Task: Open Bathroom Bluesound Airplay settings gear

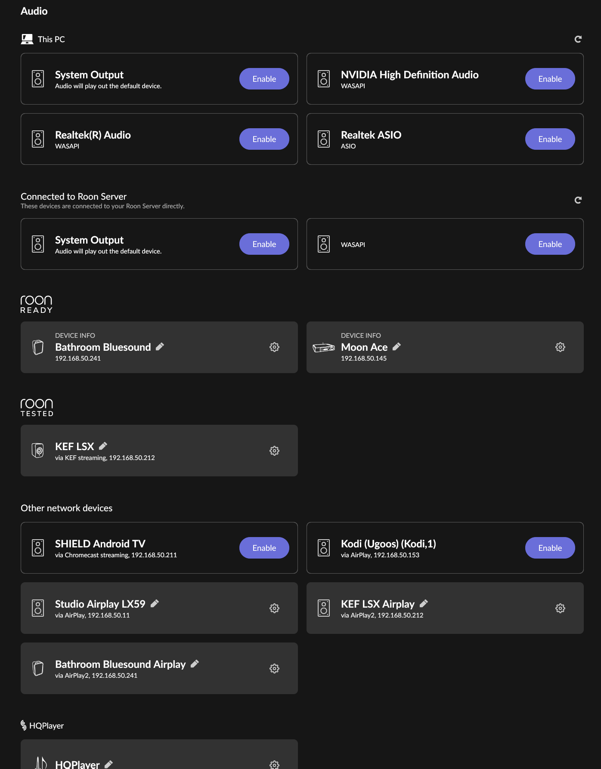Action: pyautogui.click(x=274, y=668)
